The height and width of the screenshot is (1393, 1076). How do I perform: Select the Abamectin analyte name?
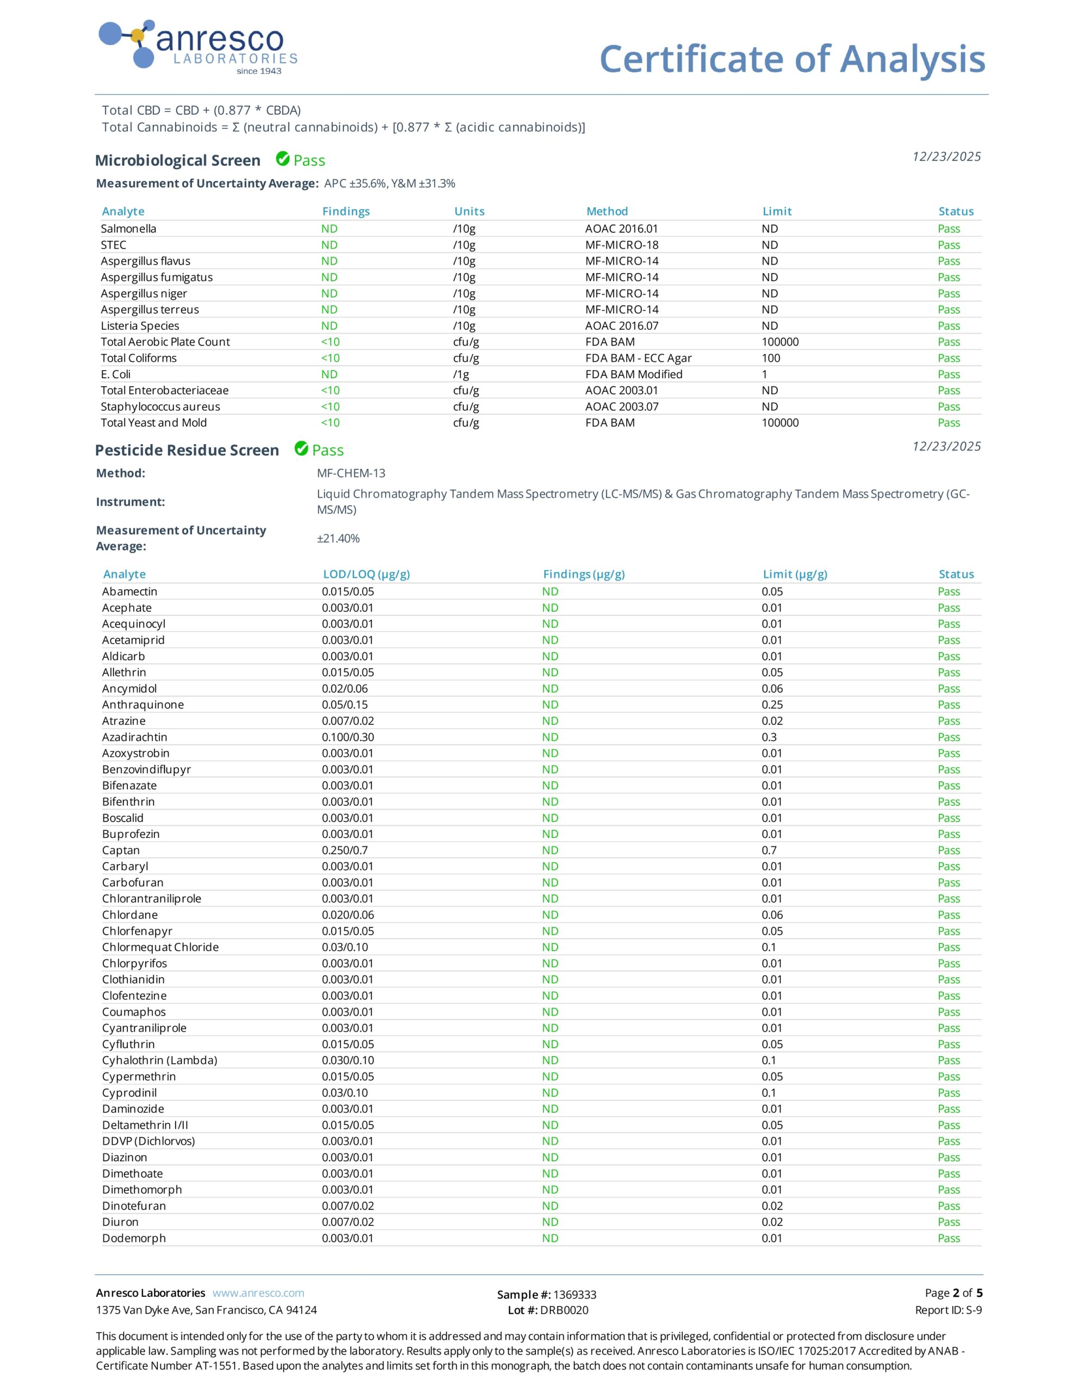coord(129,591)
